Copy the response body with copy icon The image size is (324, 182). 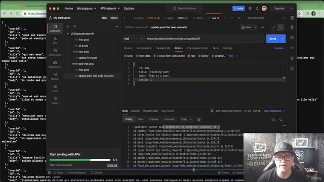pyautogui.click(x=273, y=119)
